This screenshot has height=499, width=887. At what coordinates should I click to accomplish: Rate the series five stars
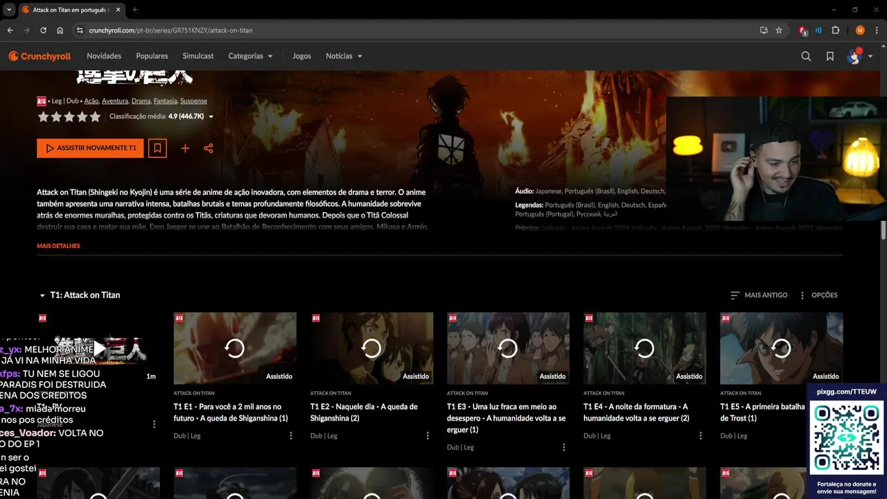pos(96,117)
